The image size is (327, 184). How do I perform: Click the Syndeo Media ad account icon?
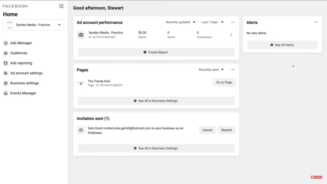[81, 35]
